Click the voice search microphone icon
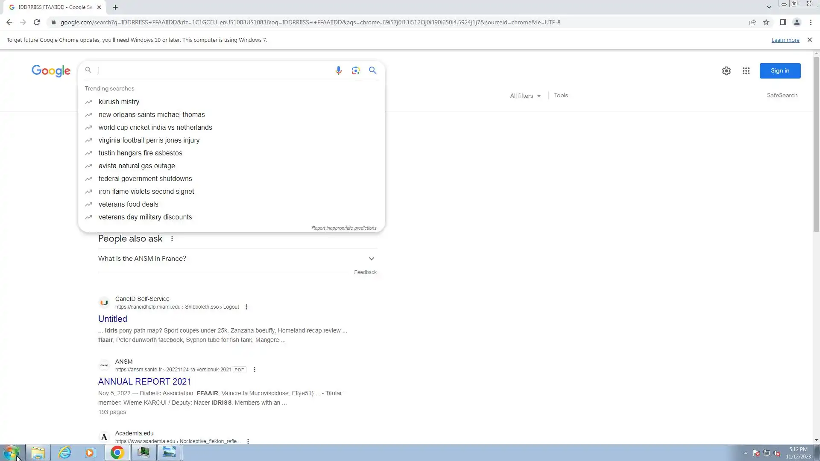 click(x=338, y=70)
